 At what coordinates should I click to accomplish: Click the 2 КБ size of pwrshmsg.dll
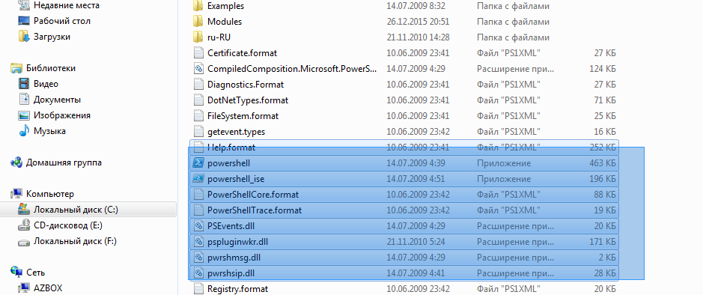(x=608, y=258)
